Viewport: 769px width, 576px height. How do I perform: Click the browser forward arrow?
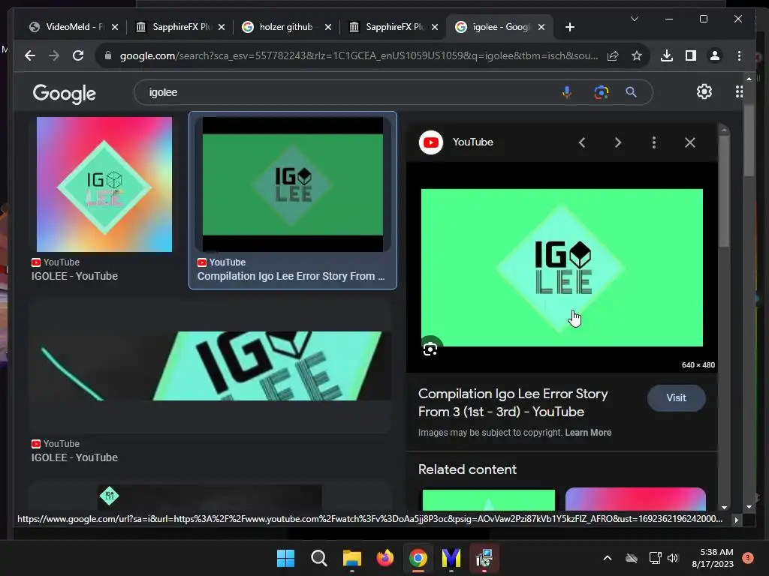54,55
